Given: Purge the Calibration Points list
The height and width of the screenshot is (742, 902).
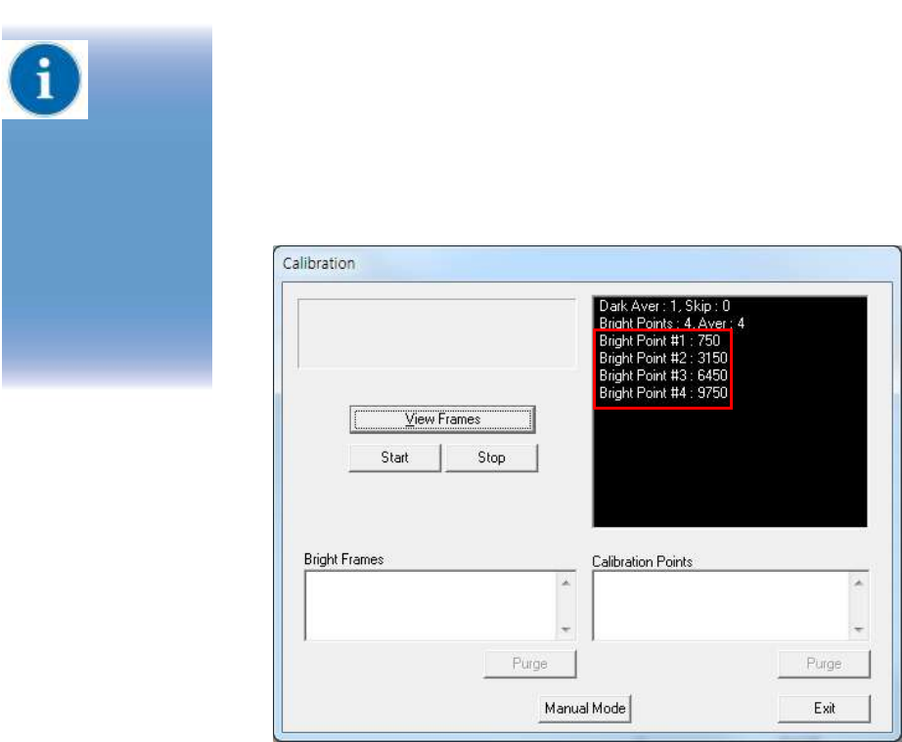Looking at the screenshot, I should [824, 664].
